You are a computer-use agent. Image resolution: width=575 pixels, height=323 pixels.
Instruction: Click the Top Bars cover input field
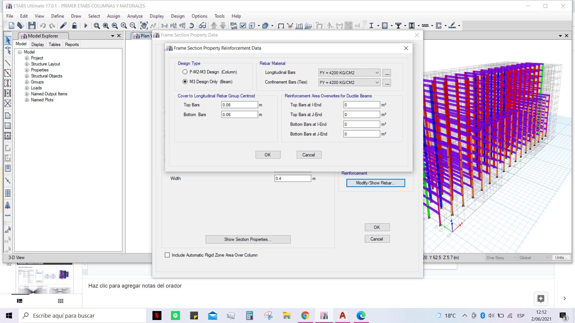(239, 105)
